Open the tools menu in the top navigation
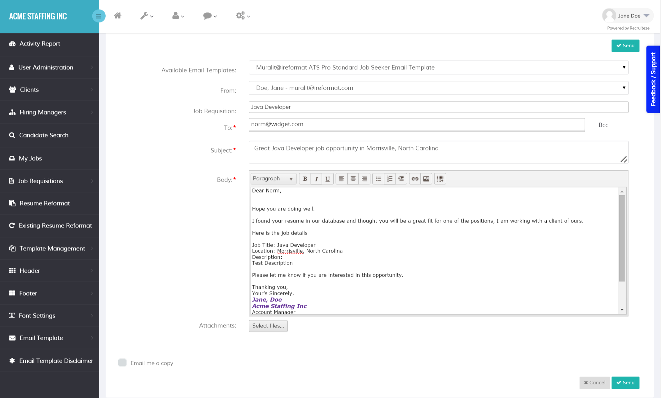Screen dimensions: 661x398 [x=146, y=16]
